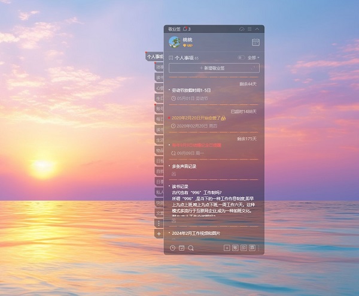
Task: Collapse the window with the up chevron
Action: coord(257,29)
